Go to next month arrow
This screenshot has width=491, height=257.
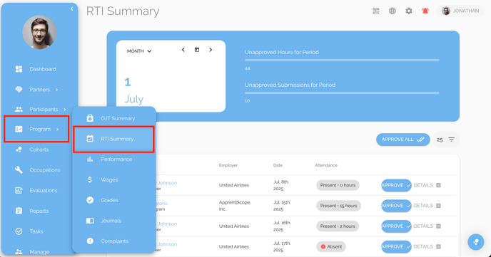(211, 50)
